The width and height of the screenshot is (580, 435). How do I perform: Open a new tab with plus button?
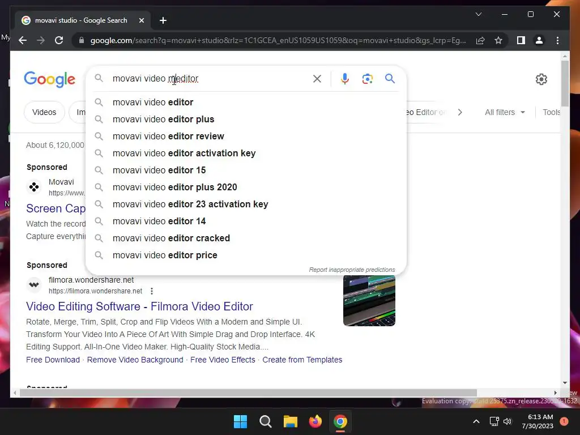[x=163, y=20]
